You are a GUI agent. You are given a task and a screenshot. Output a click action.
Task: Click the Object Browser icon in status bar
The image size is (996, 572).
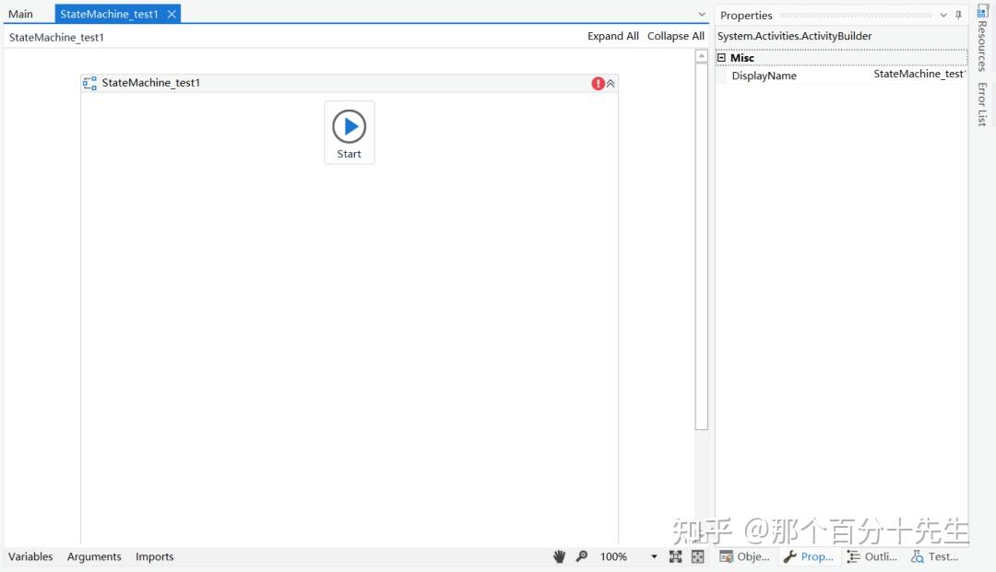[745, 556]
